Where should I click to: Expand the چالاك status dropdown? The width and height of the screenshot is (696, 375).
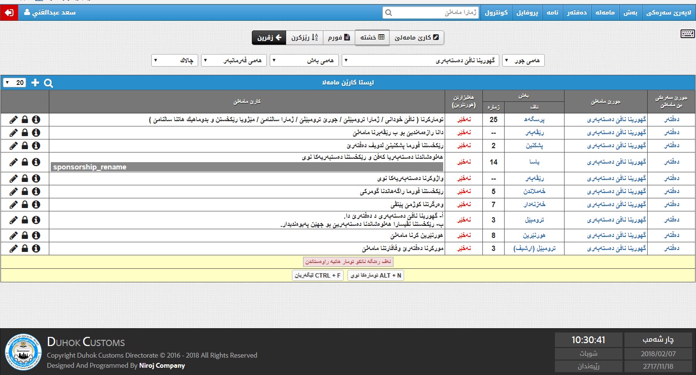click(174, 60)
